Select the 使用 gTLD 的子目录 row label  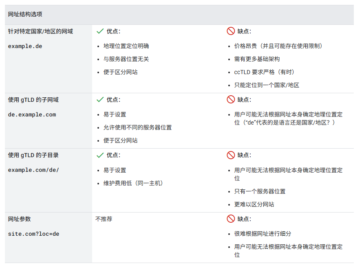pos(32,155)
